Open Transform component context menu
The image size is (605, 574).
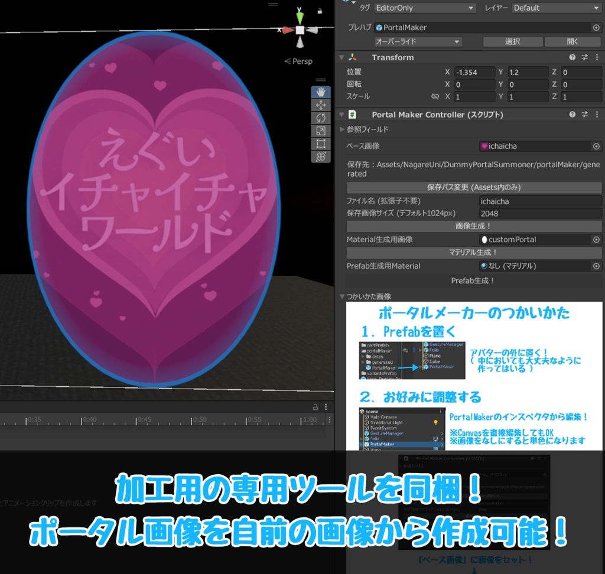click(597, 57)
